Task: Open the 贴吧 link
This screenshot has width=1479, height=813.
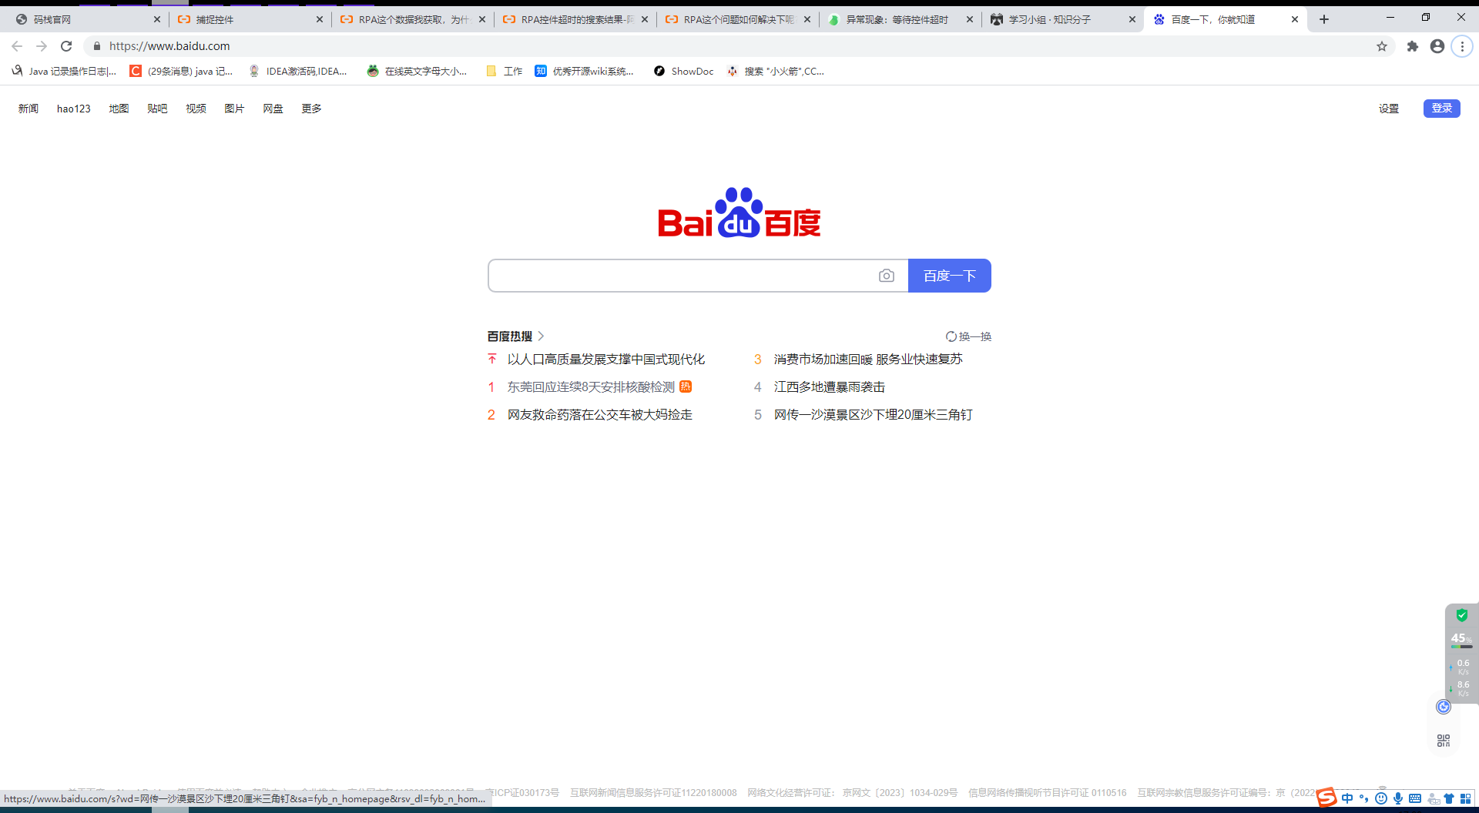Action: click(157, 109)
